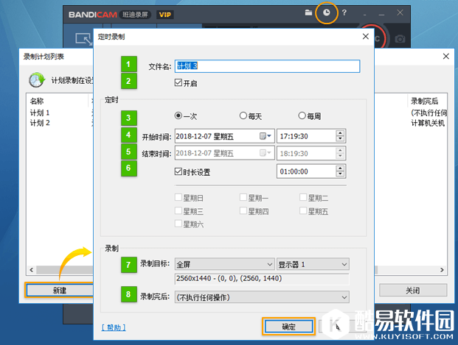Click the Bandicam help question mark icon
The height and width of the screenshot is (345, 458).
point(344,13)
